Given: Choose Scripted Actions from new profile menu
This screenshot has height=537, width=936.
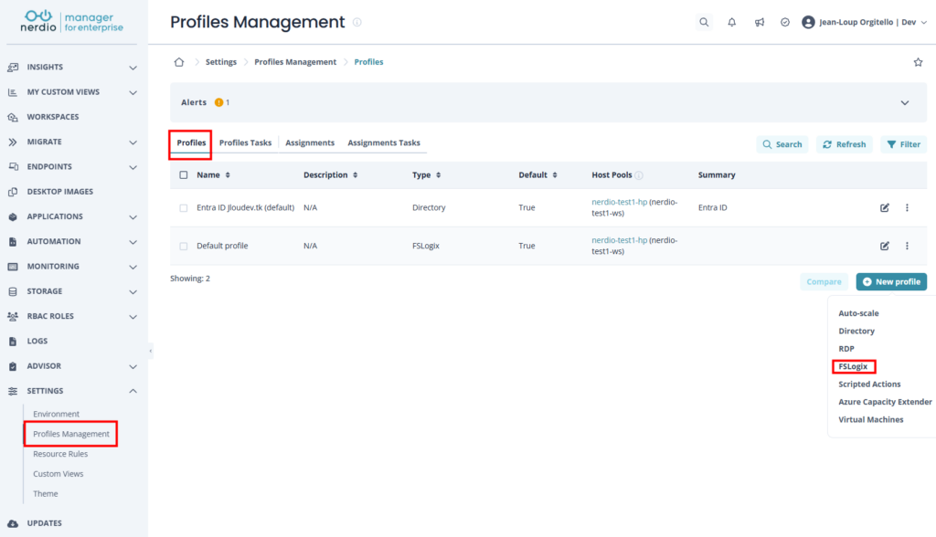Looking at the screenshot, I should pyautogui.click(x=869, y=384).
